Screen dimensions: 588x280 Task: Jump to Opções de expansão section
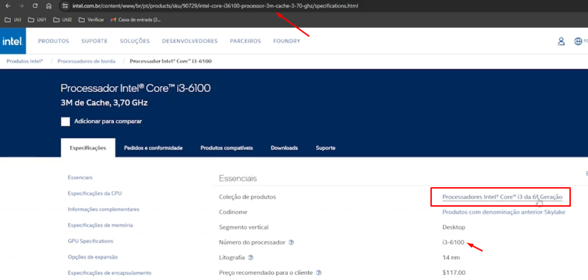[x=92, y=257]
